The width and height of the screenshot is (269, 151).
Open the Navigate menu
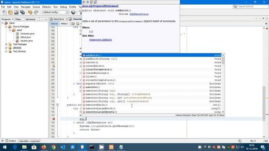pos(26,7)
